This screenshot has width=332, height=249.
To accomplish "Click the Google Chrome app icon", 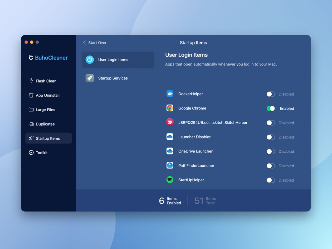I will tap(170, 108).
